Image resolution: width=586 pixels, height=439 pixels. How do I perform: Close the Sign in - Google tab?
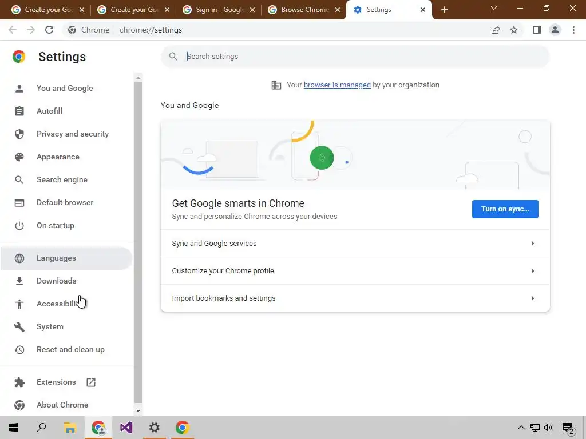pyautogui.click(x=252, y=10)
